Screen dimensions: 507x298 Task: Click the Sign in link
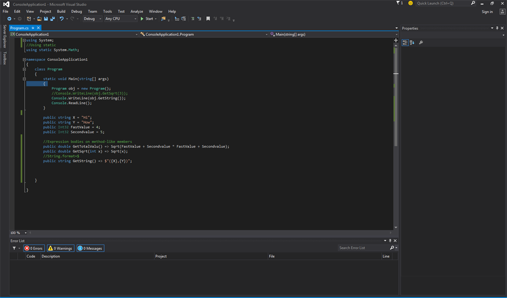487,12
